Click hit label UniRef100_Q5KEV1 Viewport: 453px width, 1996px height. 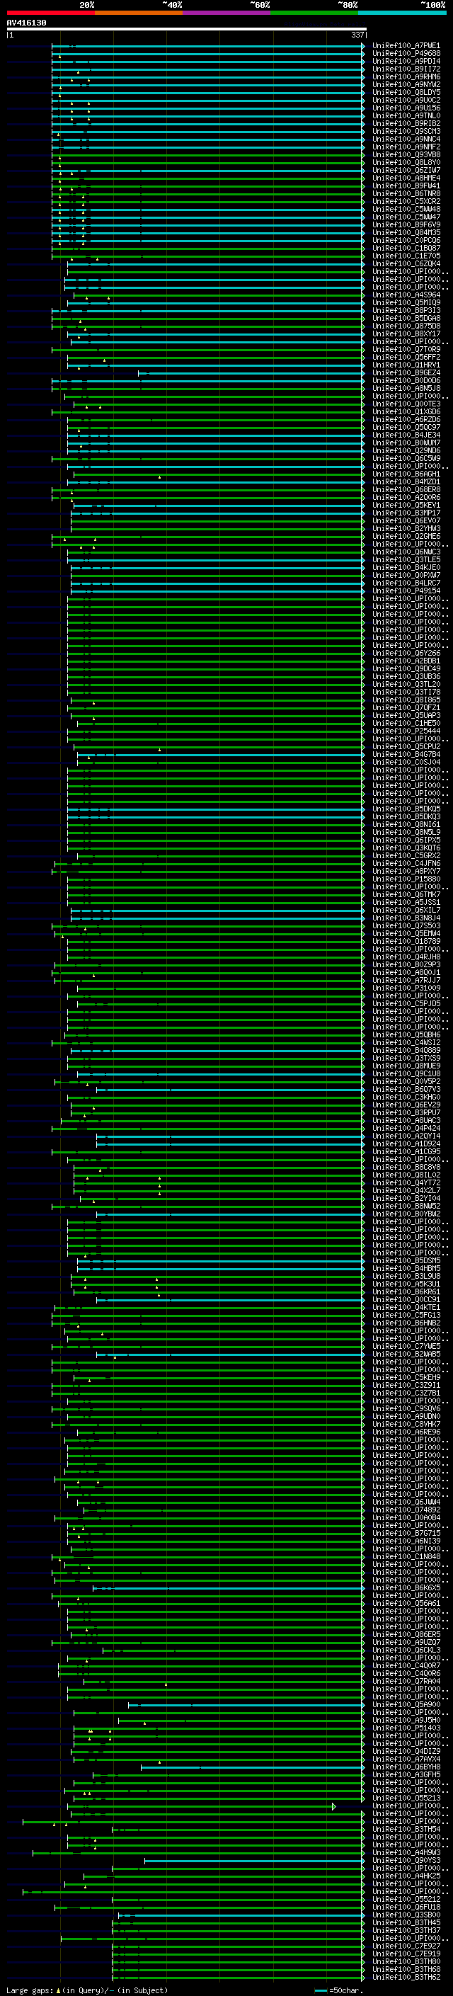(406, 506)
